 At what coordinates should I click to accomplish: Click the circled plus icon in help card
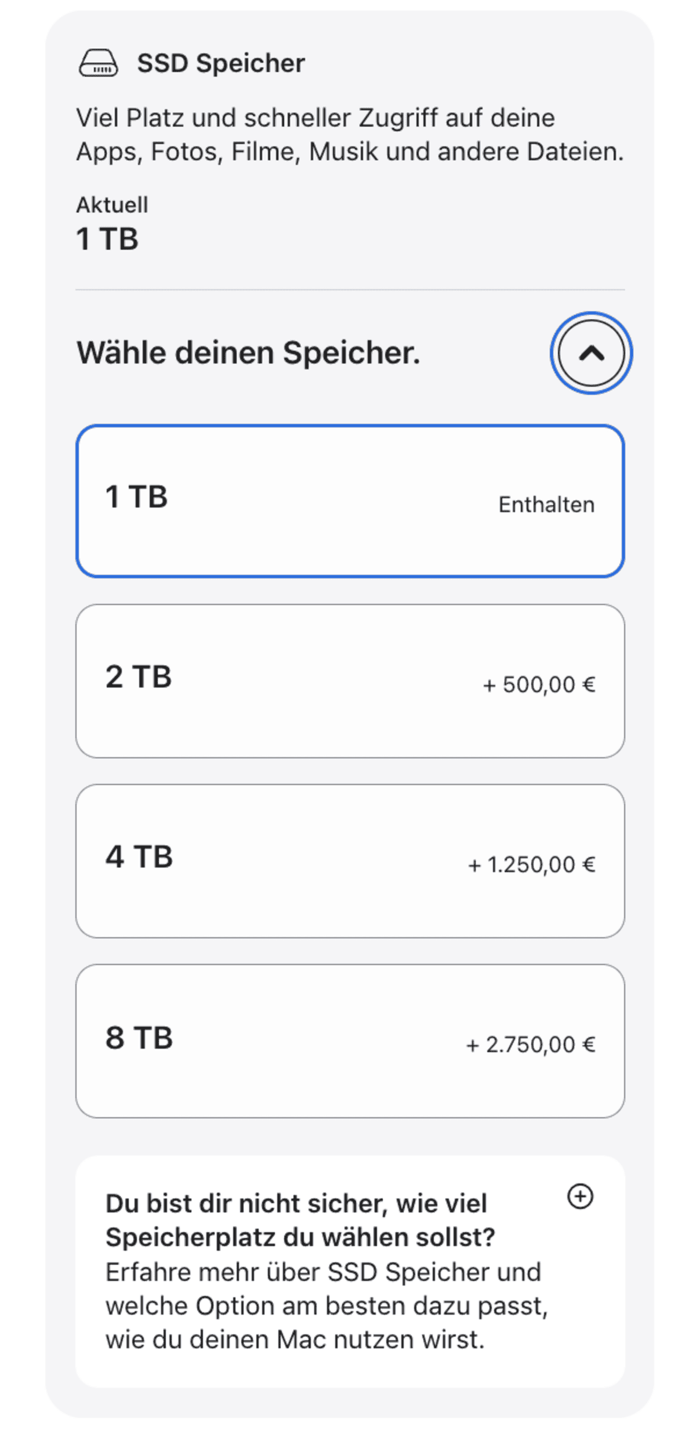point(580,1196)
